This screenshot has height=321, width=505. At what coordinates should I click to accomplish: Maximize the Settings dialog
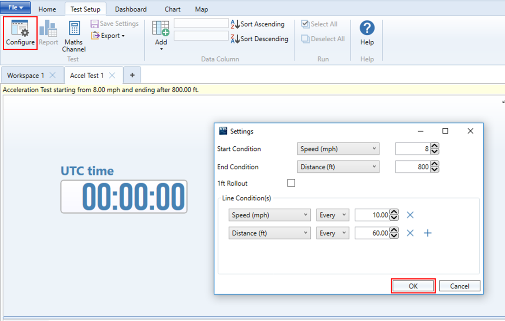click(x=445, y=131)
